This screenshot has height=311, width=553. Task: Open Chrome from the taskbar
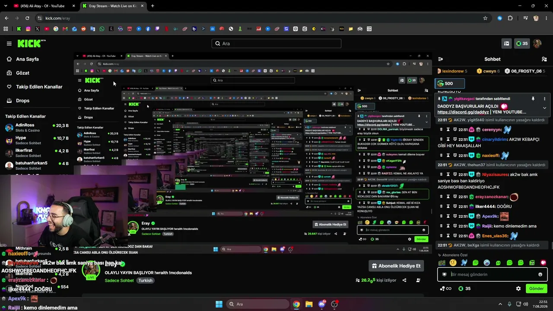pyautogui.click(x=296, y=304)
